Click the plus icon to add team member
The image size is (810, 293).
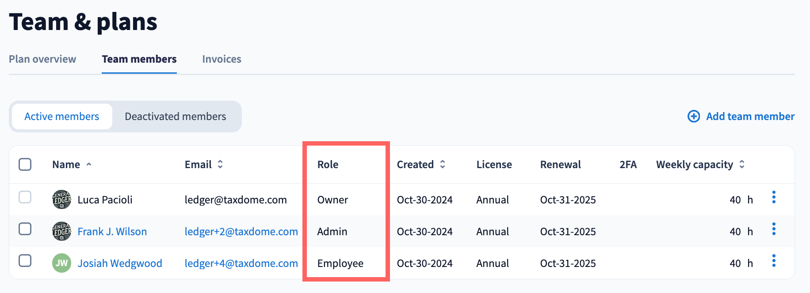click(694, 116)
